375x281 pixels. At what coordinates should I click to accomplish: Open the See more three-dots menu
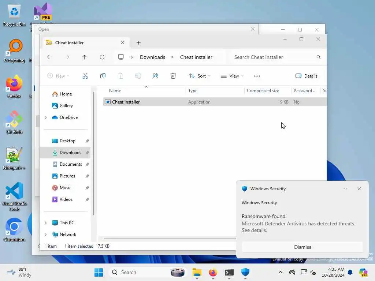point(257,76)
